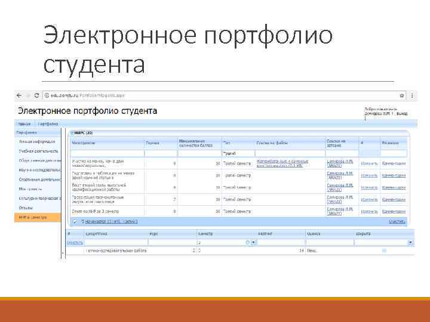430x322 pixels.
Task: Open Научно-исследовательская sidebar item
Action: (40, 170)
